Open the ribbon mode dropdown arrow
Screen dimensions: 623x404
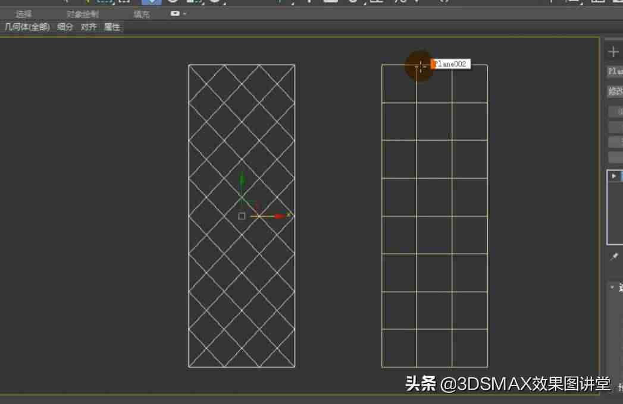click(184, 14)
